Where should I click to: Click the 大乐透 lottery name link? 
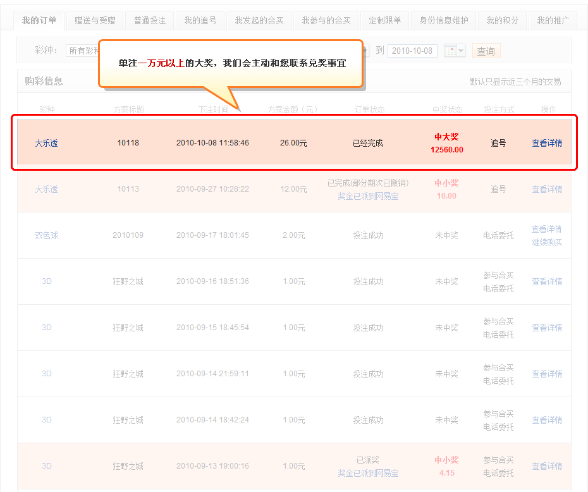46,142
